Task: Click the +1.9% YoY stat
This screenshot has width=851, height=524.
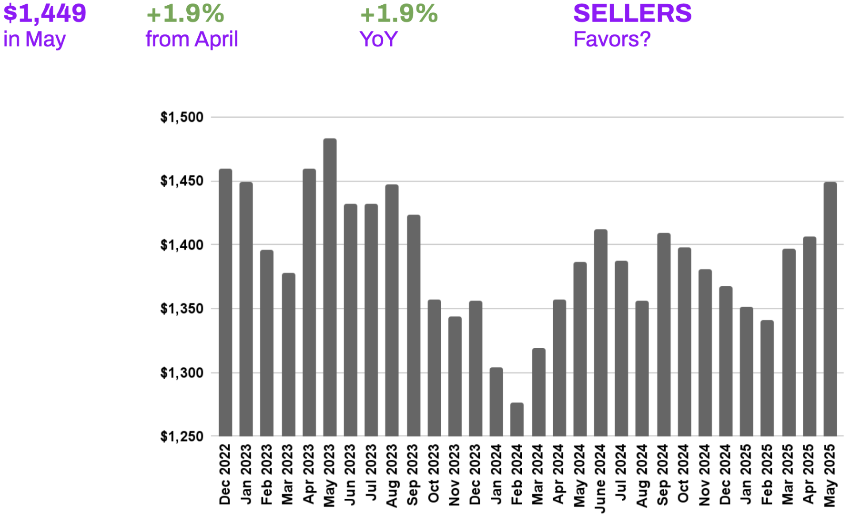Action: 399,26
